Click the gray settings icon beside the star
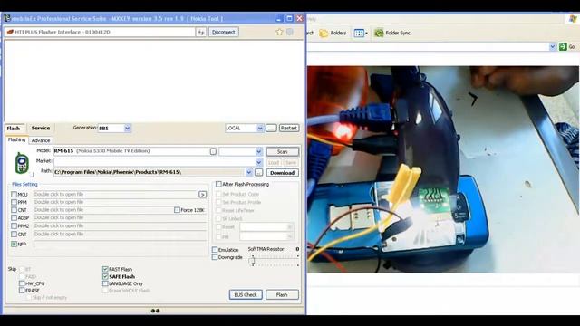580x326 pixels. tap(290, 32)
